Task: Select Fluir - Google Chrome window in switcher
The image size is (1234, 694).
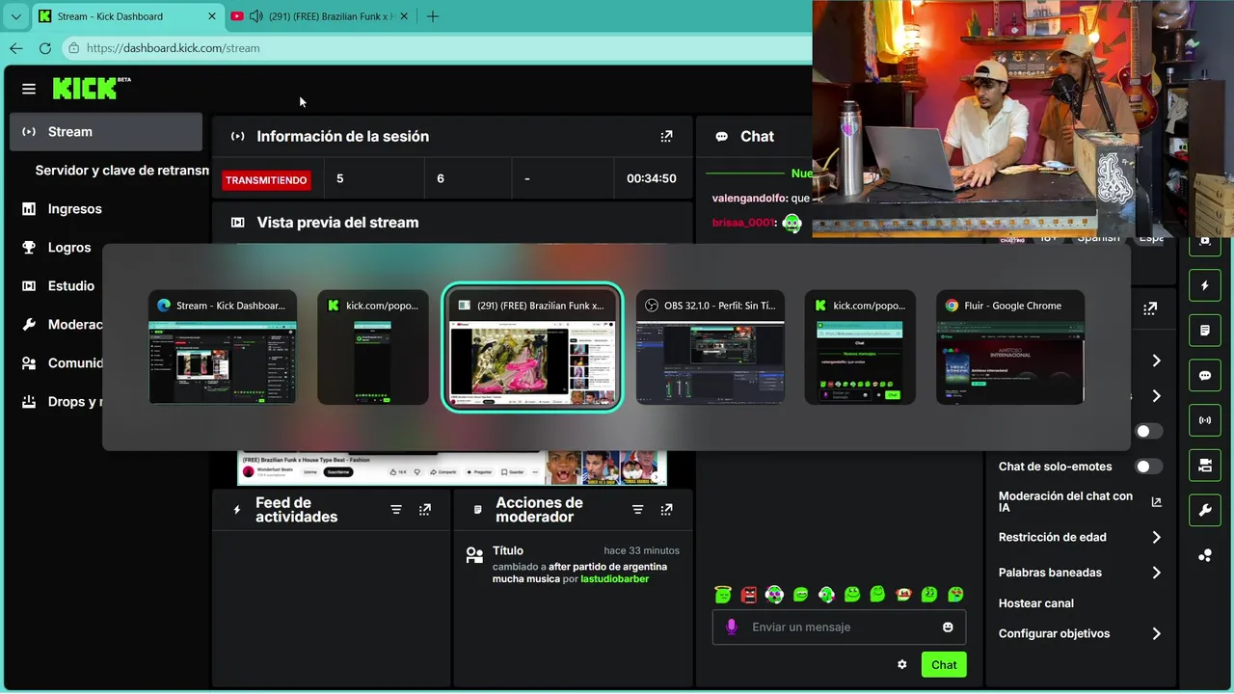Action: coord(1010,347)
